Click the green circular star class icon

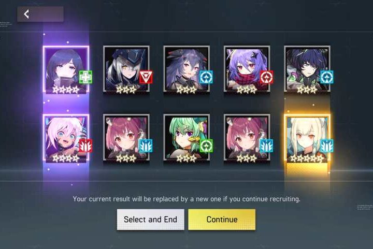[x=206, y=145]
